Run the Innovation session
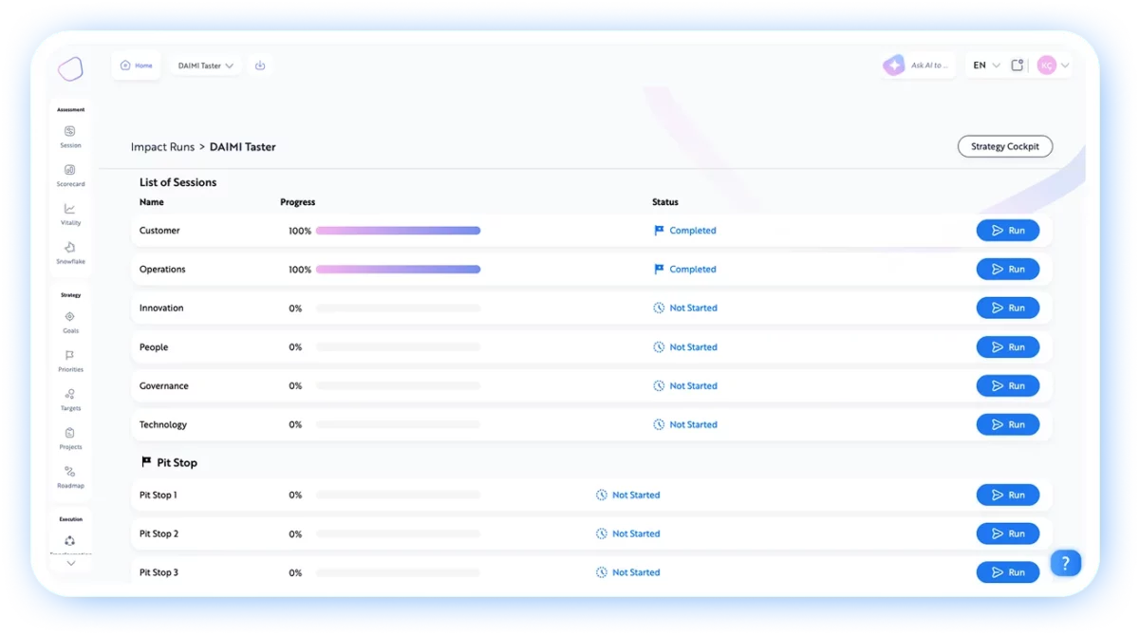 click(x=1007, y=309)
